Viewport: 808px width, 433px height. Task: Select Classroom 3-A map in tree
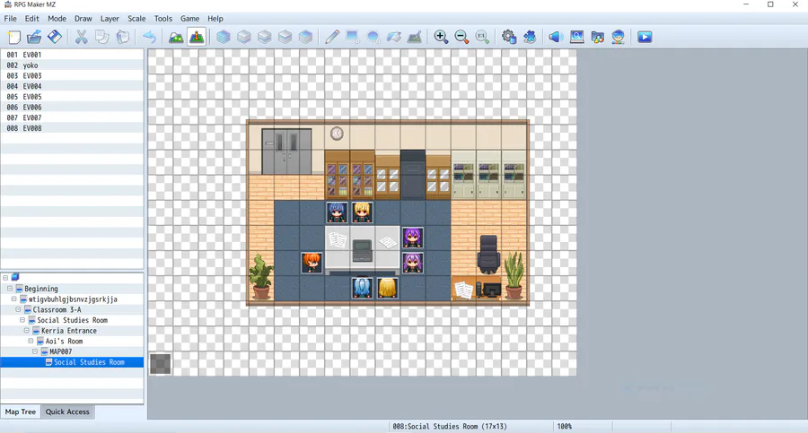click(57, 310)
